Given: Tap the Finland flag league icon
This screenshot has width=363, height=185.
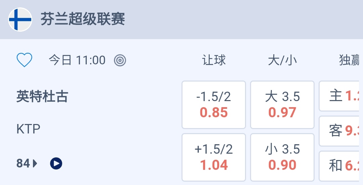Looking at the screenshot, I should [20, 20].
